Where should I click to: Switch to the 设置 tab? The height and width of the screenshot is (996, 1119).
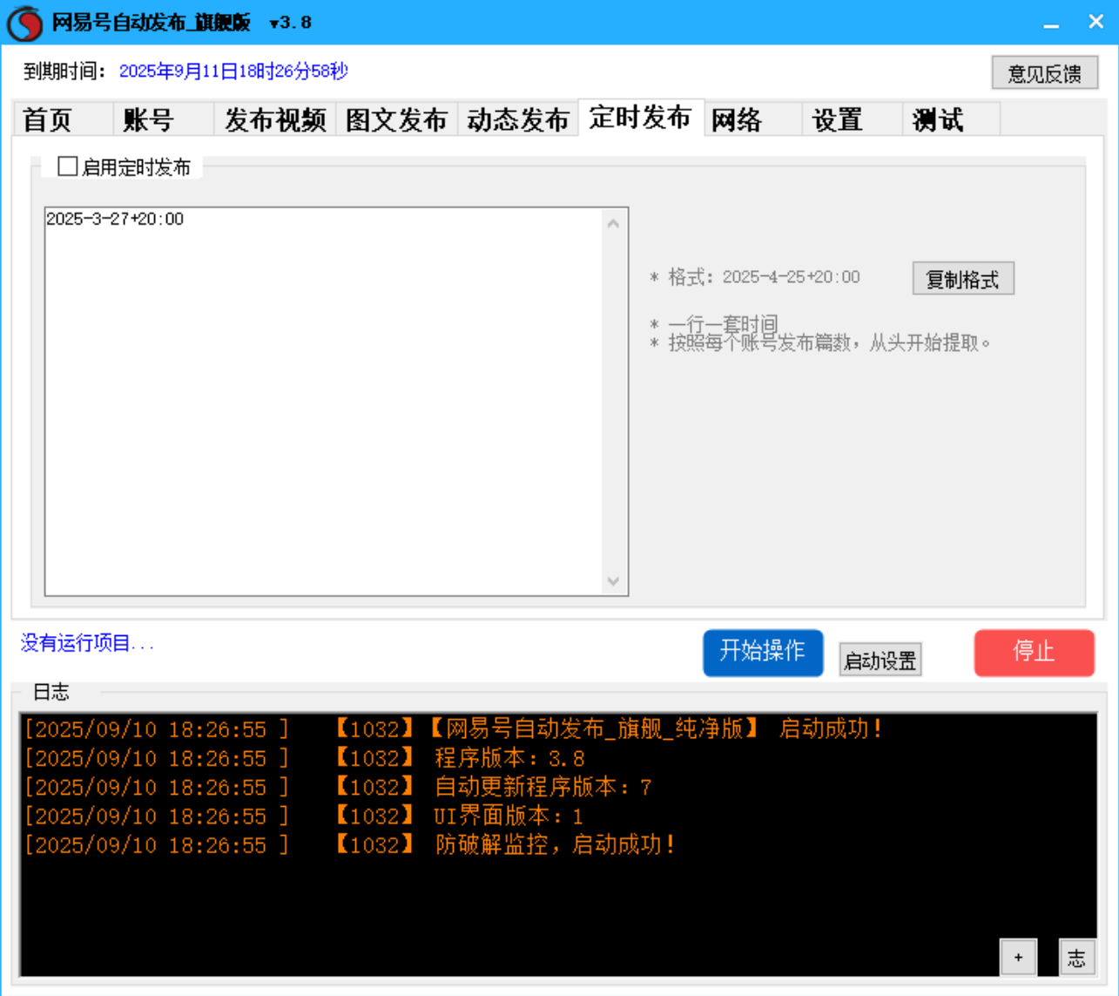click(837, 119)
